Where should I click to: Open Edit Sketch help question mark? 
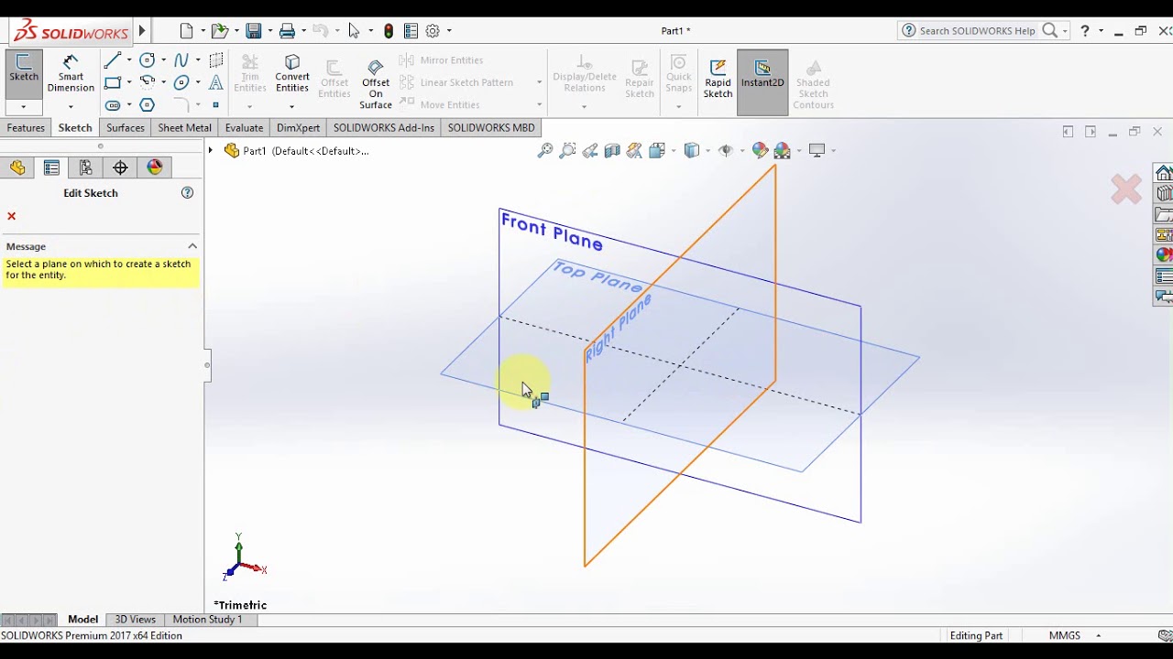(188, 192)
